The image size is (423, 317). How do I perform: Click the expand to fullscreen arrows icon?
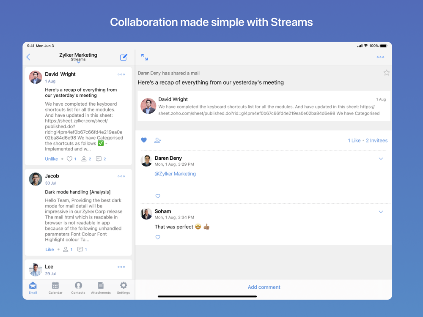tap(145, 57)
